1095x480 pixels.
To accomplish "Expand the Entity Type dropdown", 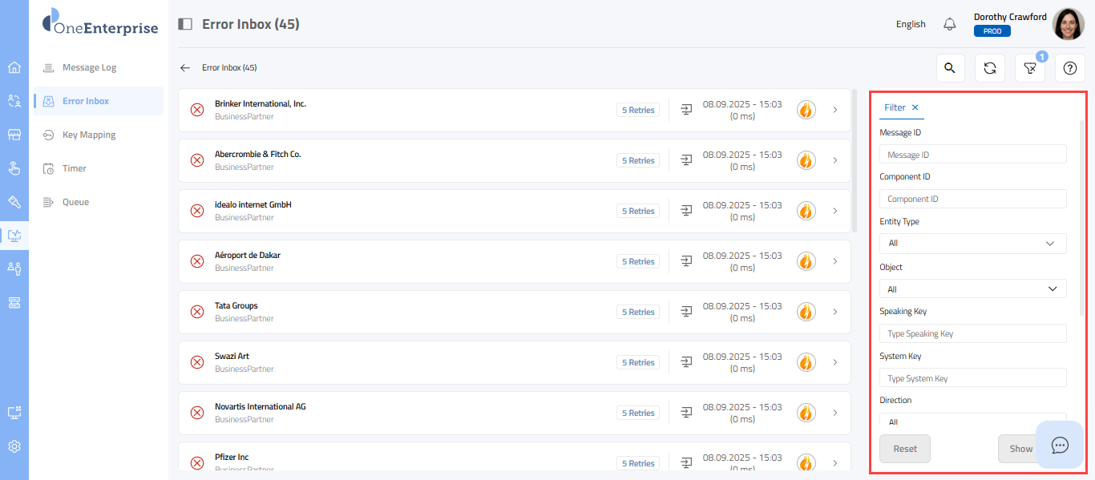I will coord(972,243).
